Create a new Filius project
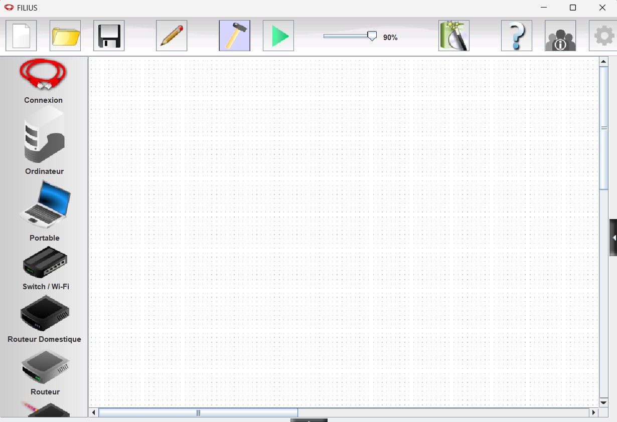617x422 pixels. point(21,36)
